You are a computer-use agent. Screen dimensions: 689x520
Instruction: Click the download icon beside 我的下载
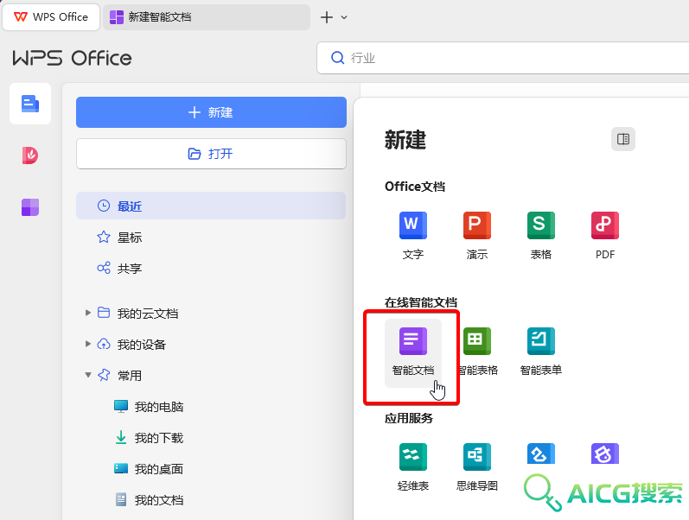pyautogui.click(x=121, y=437)
